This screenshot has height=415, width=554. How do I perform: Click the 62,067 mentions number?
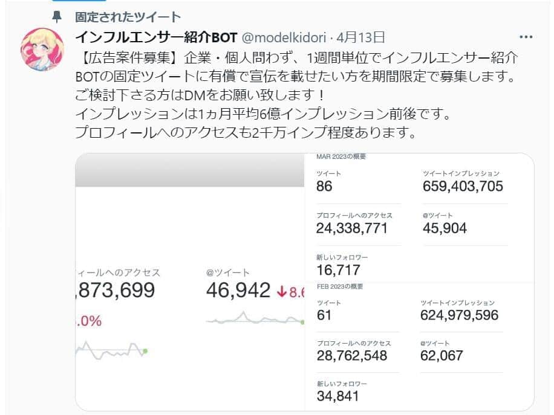pyautogui.click(x=442, y=356)
